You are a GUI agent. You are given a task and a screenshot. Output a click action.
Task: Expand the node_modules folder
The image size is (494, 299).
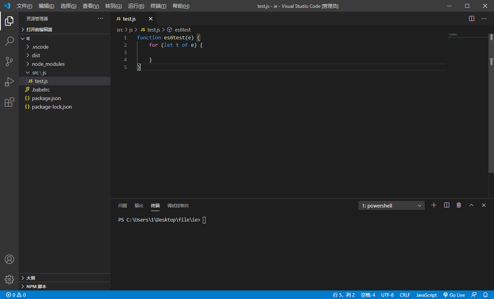click(x=48, y=64)
